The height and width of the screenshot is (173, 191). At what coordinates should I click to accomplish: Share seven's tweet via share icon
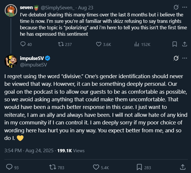pyautogui.click(x=184, y=44)
